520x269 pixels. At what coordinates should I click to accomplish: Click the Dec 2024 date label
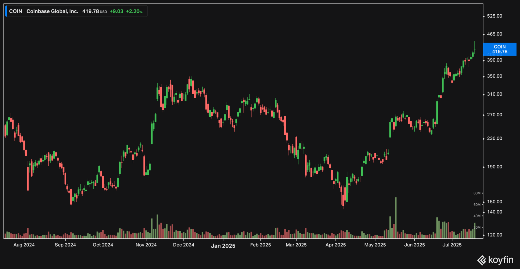(184, 245)
